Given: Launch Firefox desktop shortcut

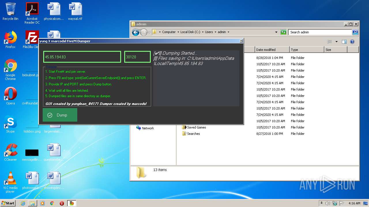Looking at the screenshot, I should click(10, 40).
